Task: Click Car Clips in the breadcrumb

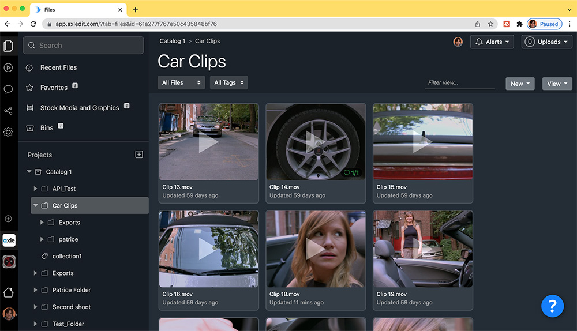Action: (x=208, y=41)
